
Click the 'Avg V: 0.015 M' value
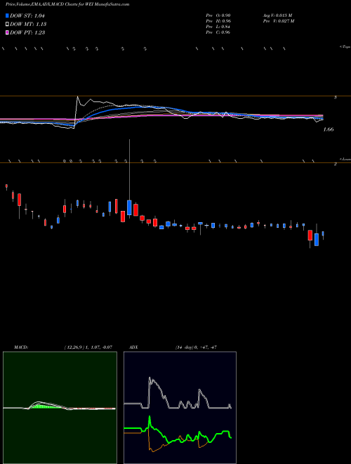277,15
